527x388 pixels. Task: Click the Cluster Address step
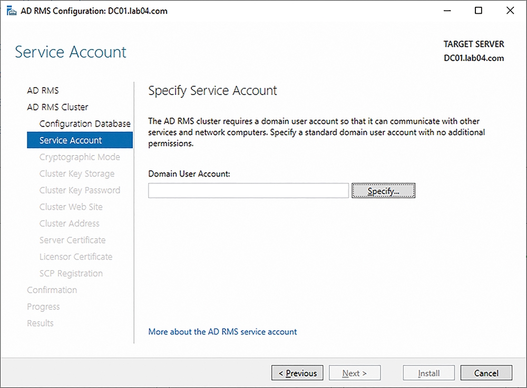69,223
